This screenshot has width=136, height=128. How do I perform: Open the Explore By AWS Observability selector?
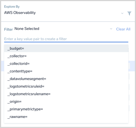[x=64, y=13]
